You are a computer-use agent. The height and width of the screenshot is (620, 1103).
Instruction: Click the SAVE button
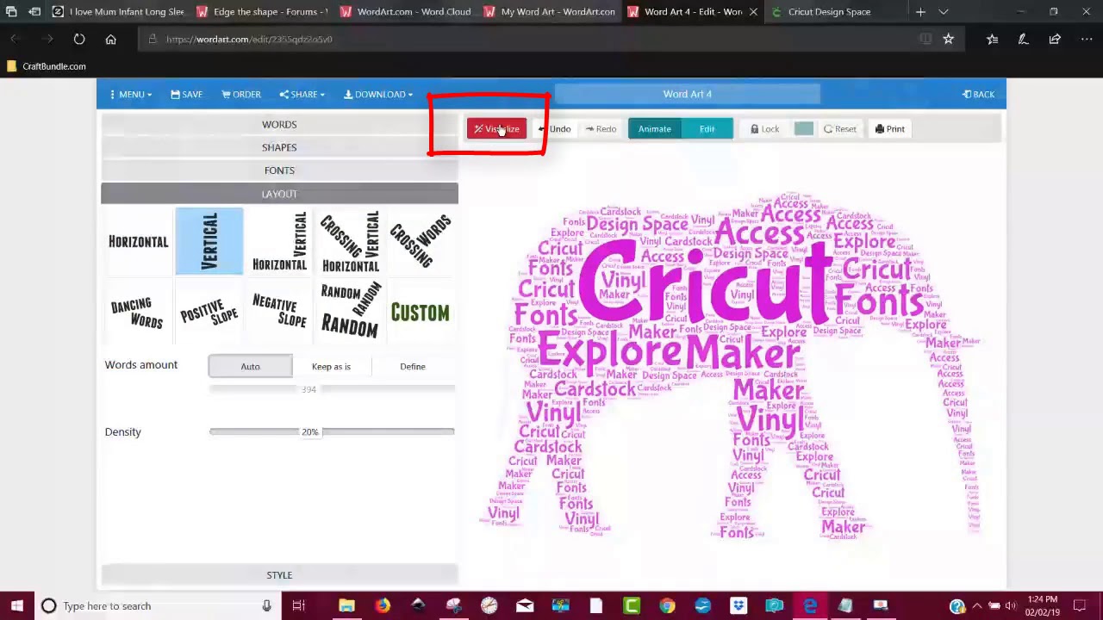click(187, 95)
